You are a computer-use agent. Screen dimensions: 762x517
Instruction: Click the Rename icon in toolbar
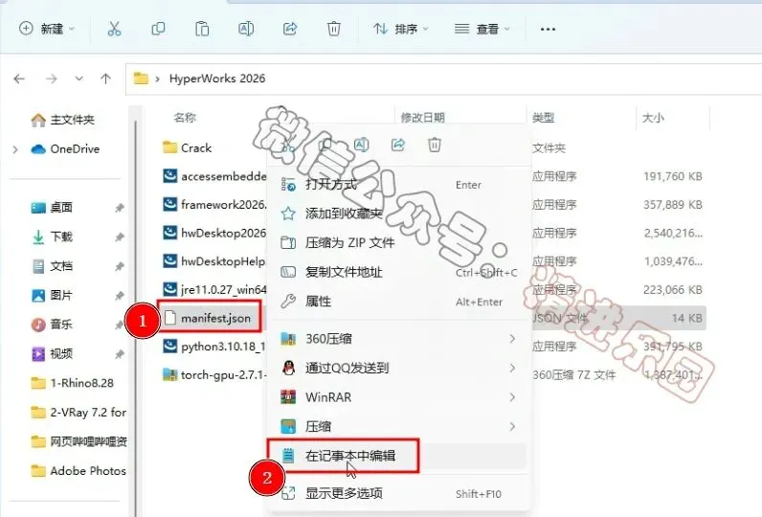(x=246, y=29)
